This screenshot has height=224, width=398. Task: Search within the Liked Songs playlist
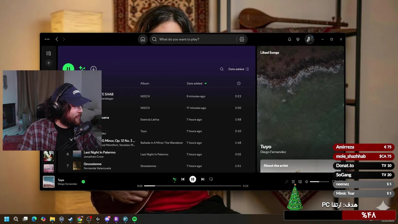(x=222, y=69)
